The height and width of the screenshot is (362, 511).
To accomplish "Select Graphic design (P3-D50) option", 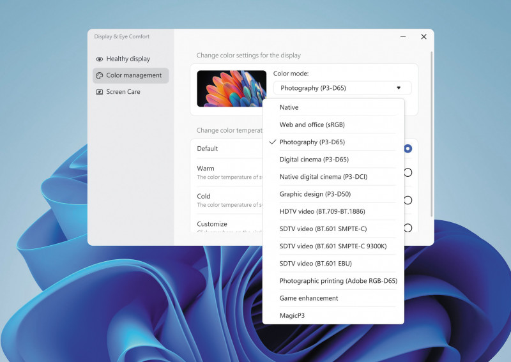I will 315,194.
